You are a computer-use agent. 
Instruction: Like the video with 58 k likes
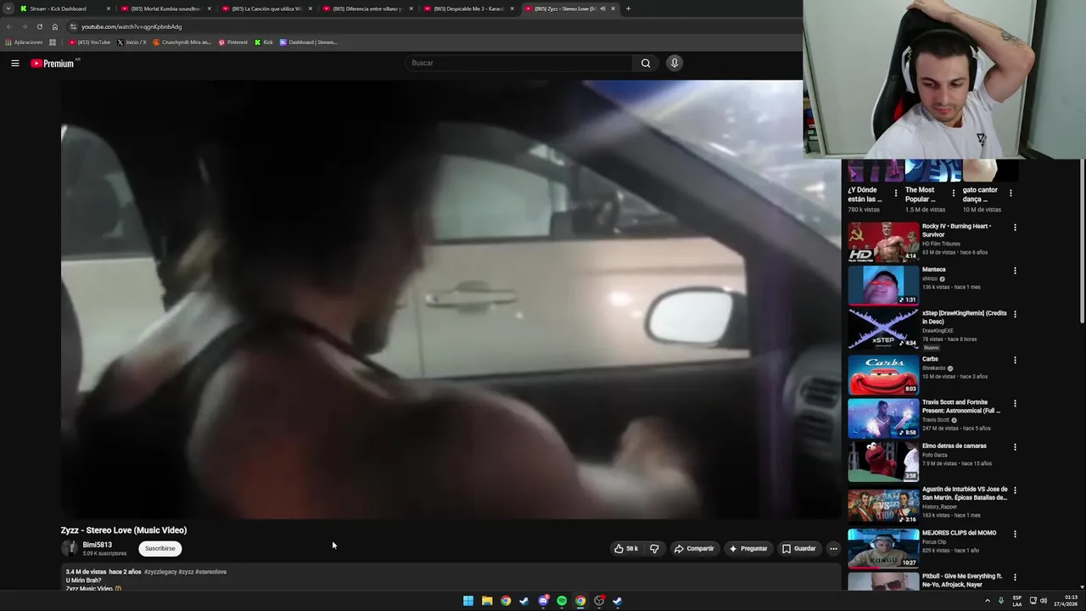tap(626, 548)
